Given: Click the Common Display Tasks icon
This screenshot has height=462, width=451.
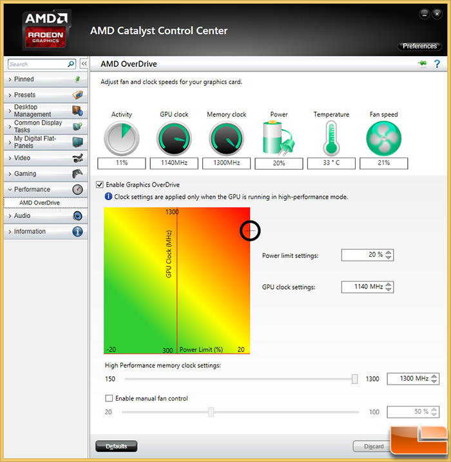Looking at the screenshot, I should [78, 126].
